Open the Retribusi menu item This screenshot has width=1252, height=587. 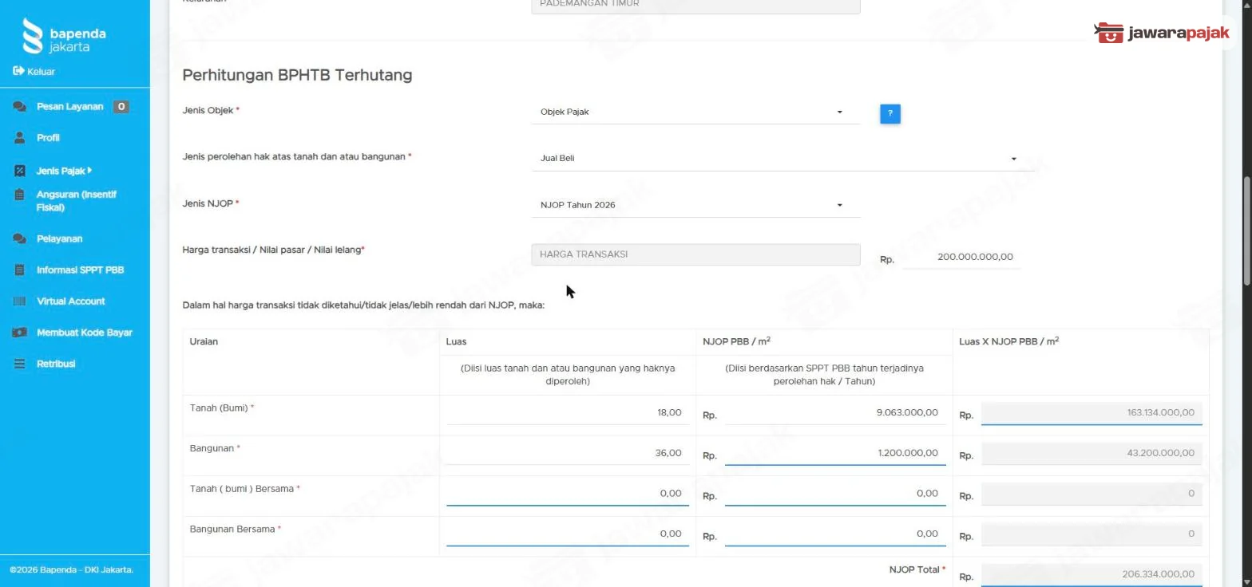56,364
